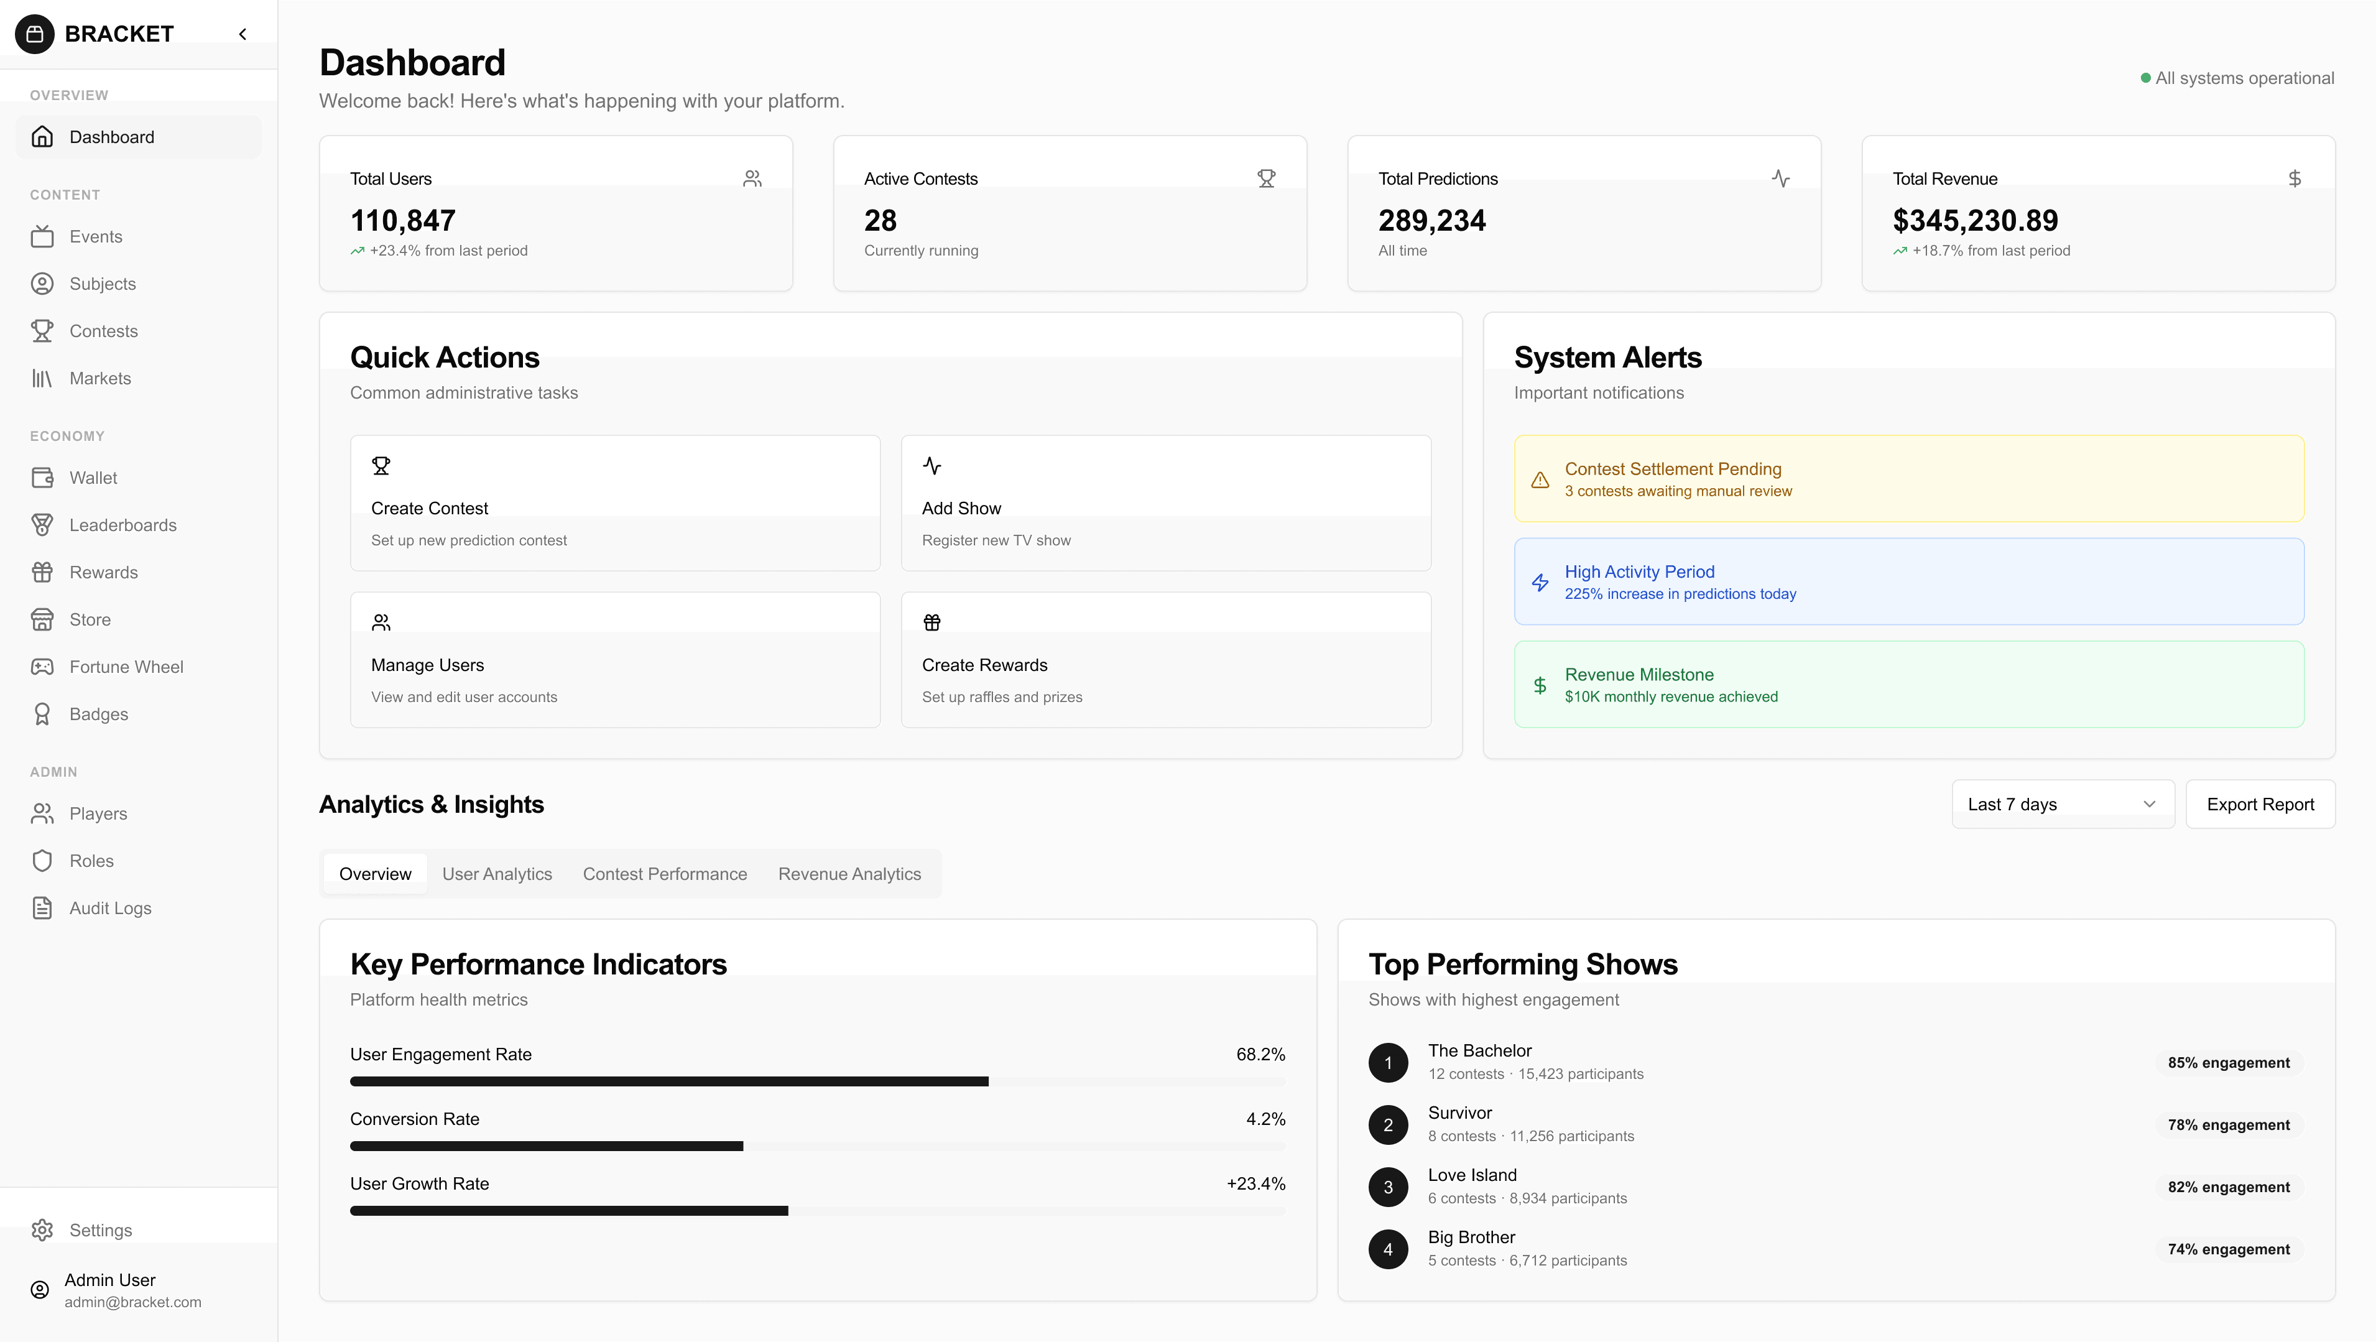The height and width of the screenshot is (1342, 2376).
Task: Select the Contests trophy icon in sidebar
Action: click(44, 331)
